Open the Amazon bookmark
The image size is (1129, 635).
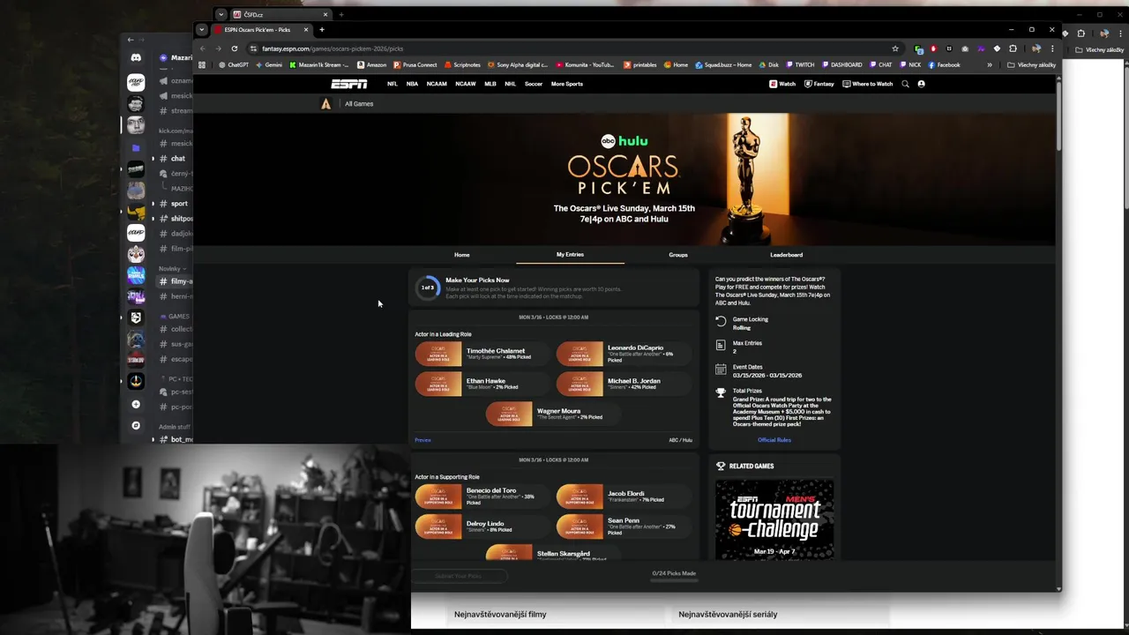(x=371, y=64)
